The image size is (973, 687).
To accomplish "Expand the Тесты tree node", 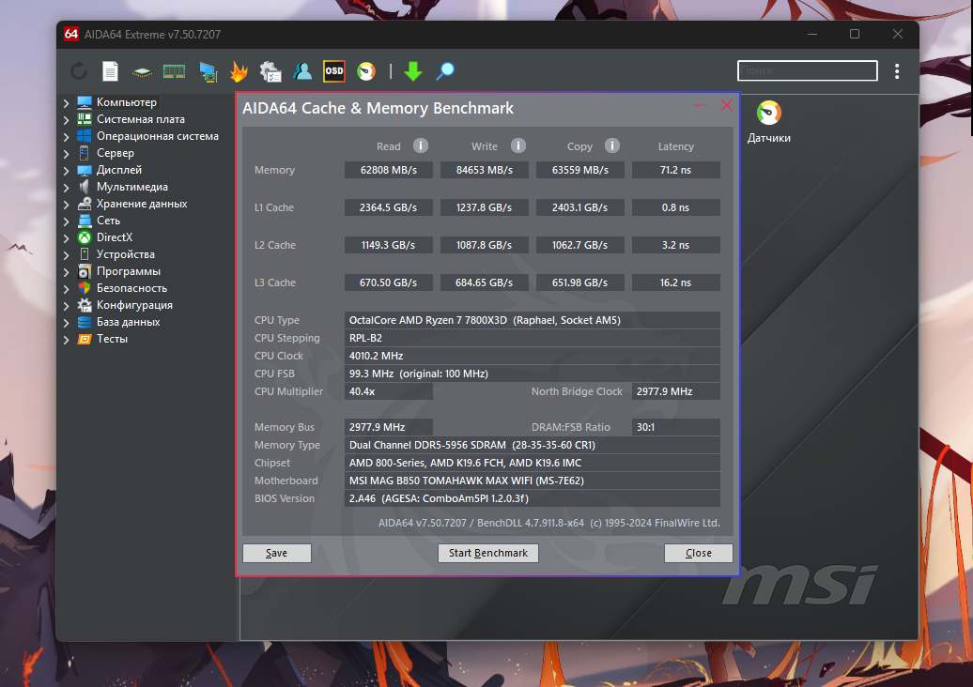I will [67, 339].
